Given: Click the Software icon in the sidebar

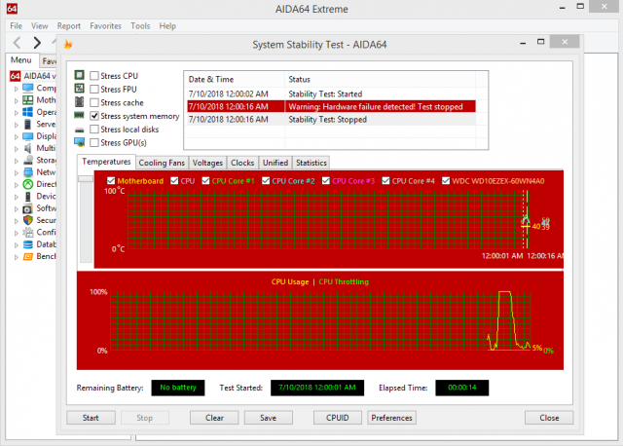Looking at the screenshot, I should 29,208.
